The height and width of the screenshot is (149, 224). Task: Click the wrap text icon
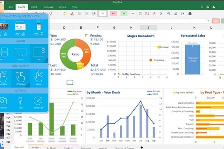[94, 13]
